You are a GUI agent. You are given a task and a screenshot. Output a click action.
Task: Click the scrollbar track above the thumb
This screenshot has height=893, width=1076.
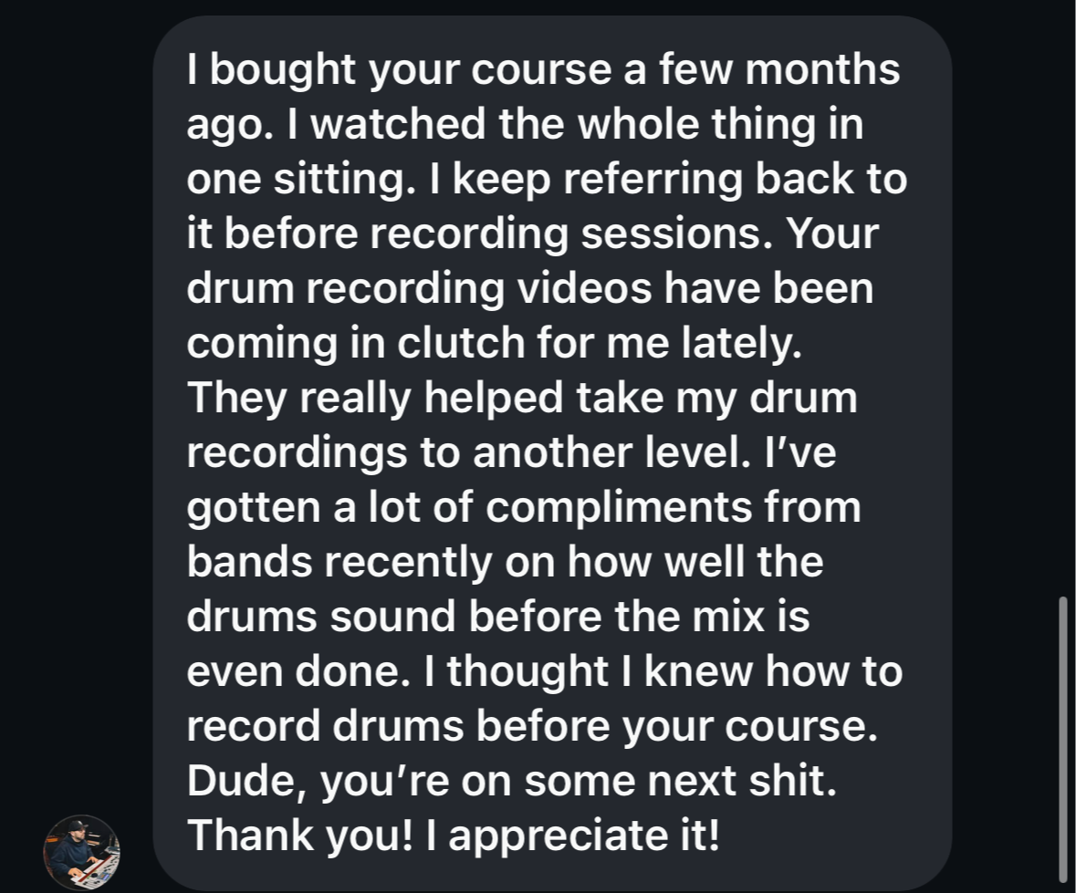[x=1063, y=298]
